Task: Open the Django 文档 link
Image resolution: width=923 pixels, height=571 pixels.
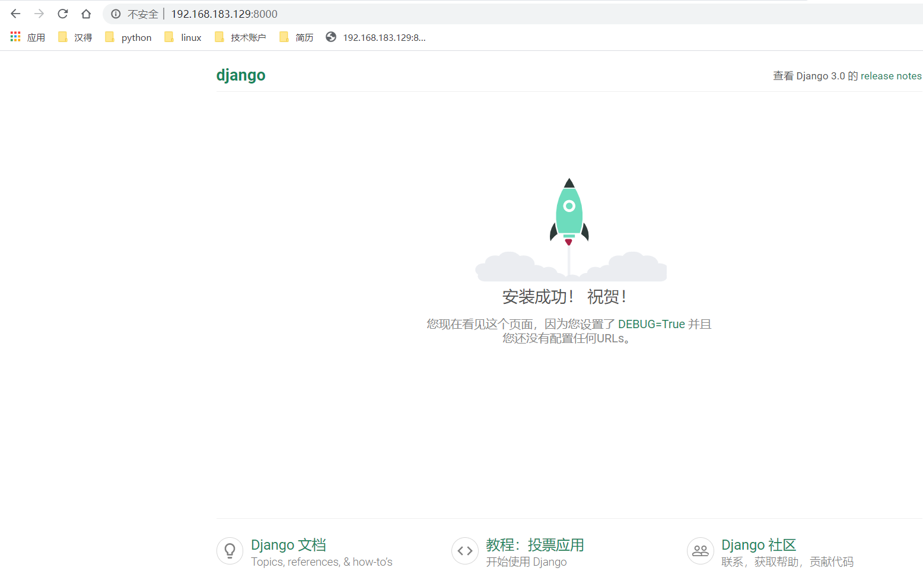Action: (x=289, y=545)
